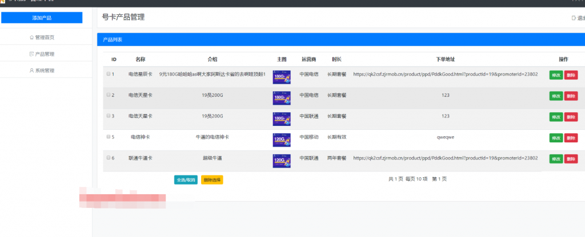Screen dimensions: 585x237
Task: Click the 联通牛逼卡 thumbnail image
Action: point(282,161)
